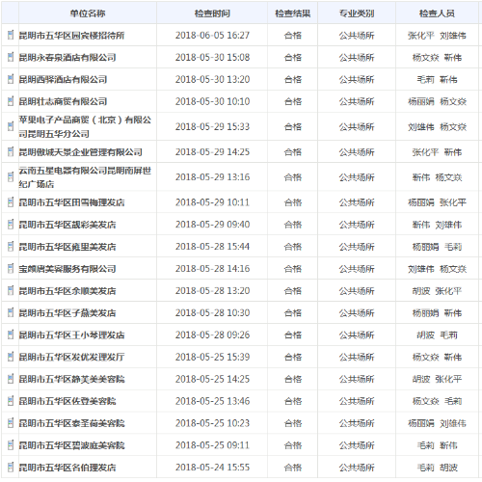
Task: Click the 昆明永春泉酒店有限公司 unit name
Action: [67, 57]
